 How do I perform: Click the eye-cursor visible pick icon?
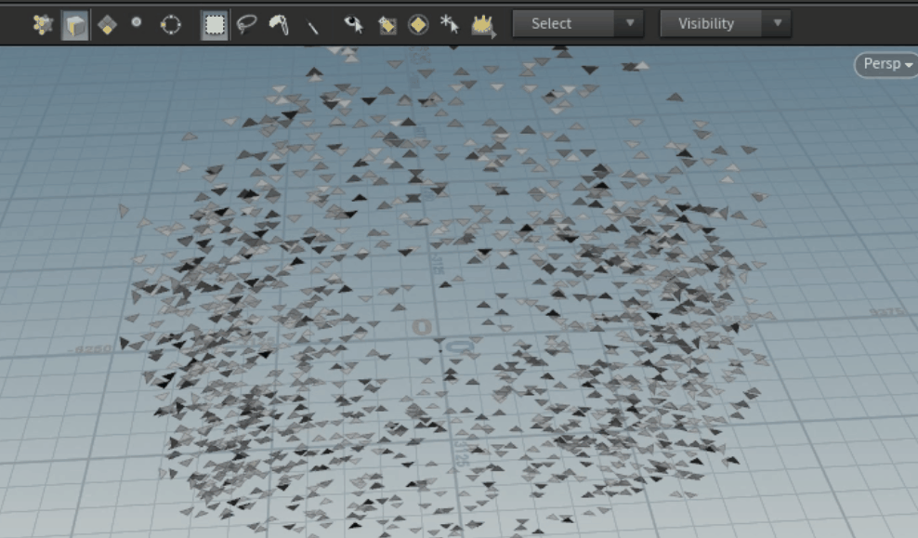tap(353, 23)
